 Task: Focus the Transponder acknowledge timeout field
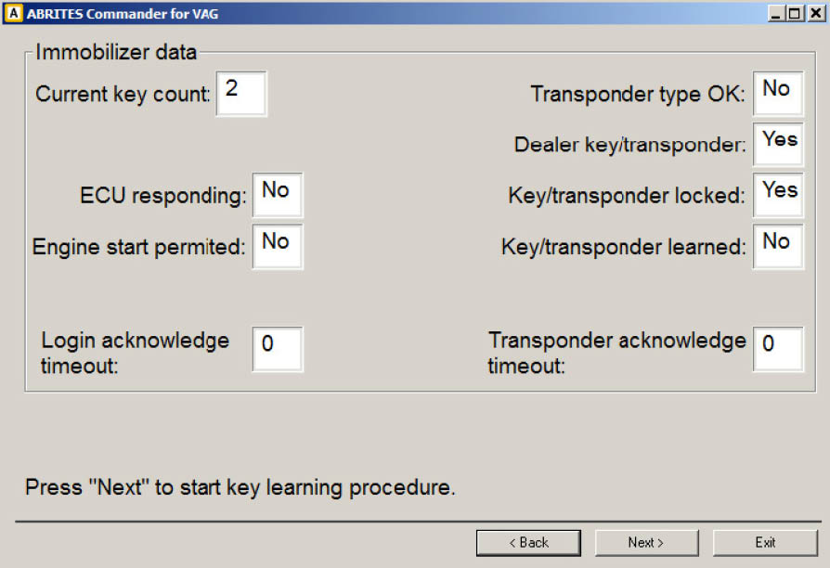778,349
